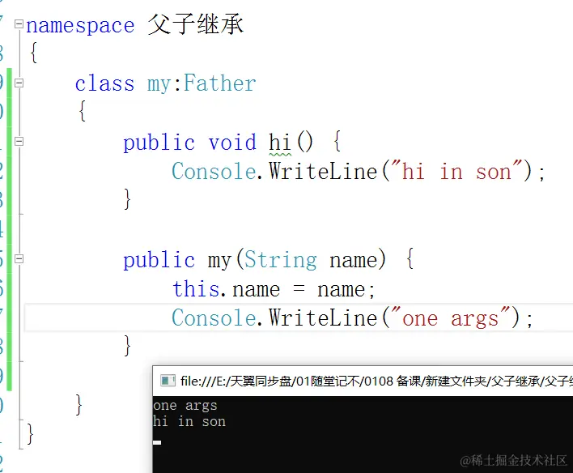Click 'WriteLine' in the one args line

tap(324, 317)
